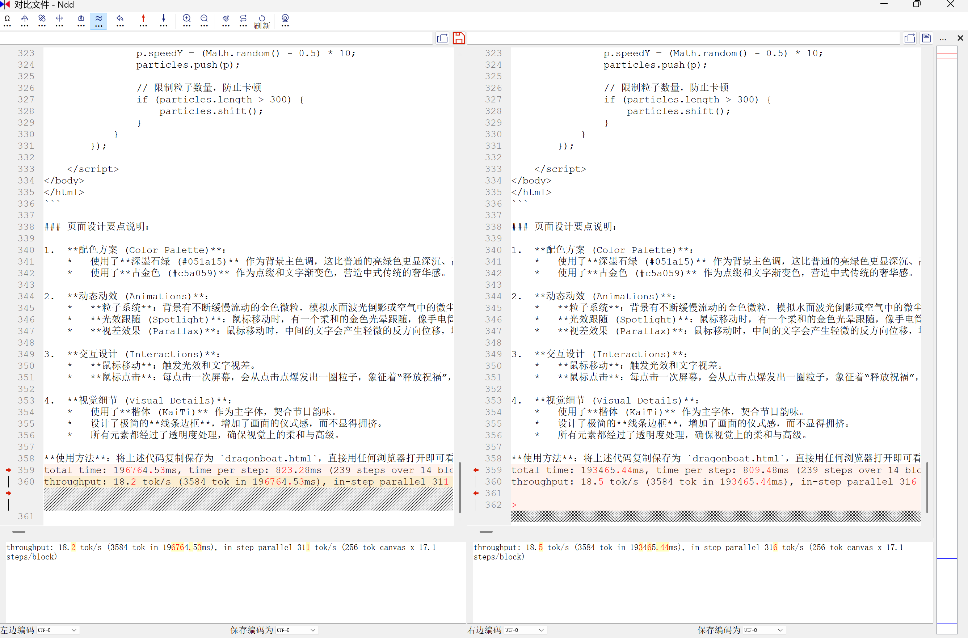Click the left pane horizontal scrollbar thumb

pyautogui.click(x=19, y=532)
